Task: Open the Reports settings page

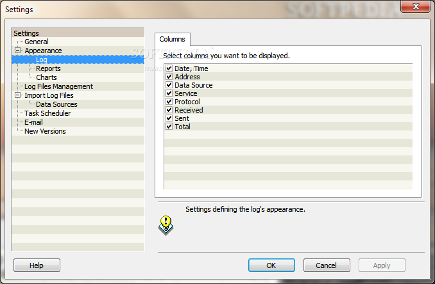Action: tap(48, 68)
